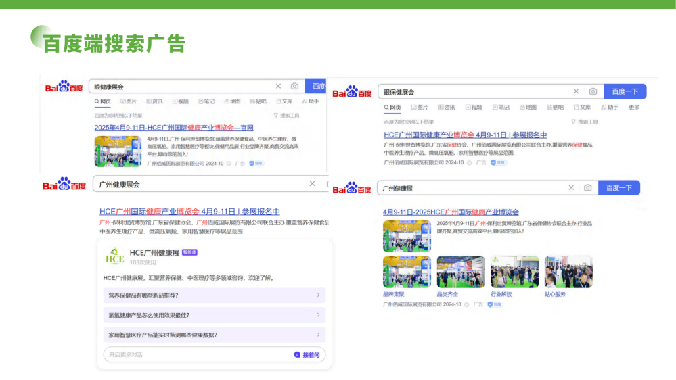
Task: Open the 品类齐全 caption link
Action: click(447, 294)
